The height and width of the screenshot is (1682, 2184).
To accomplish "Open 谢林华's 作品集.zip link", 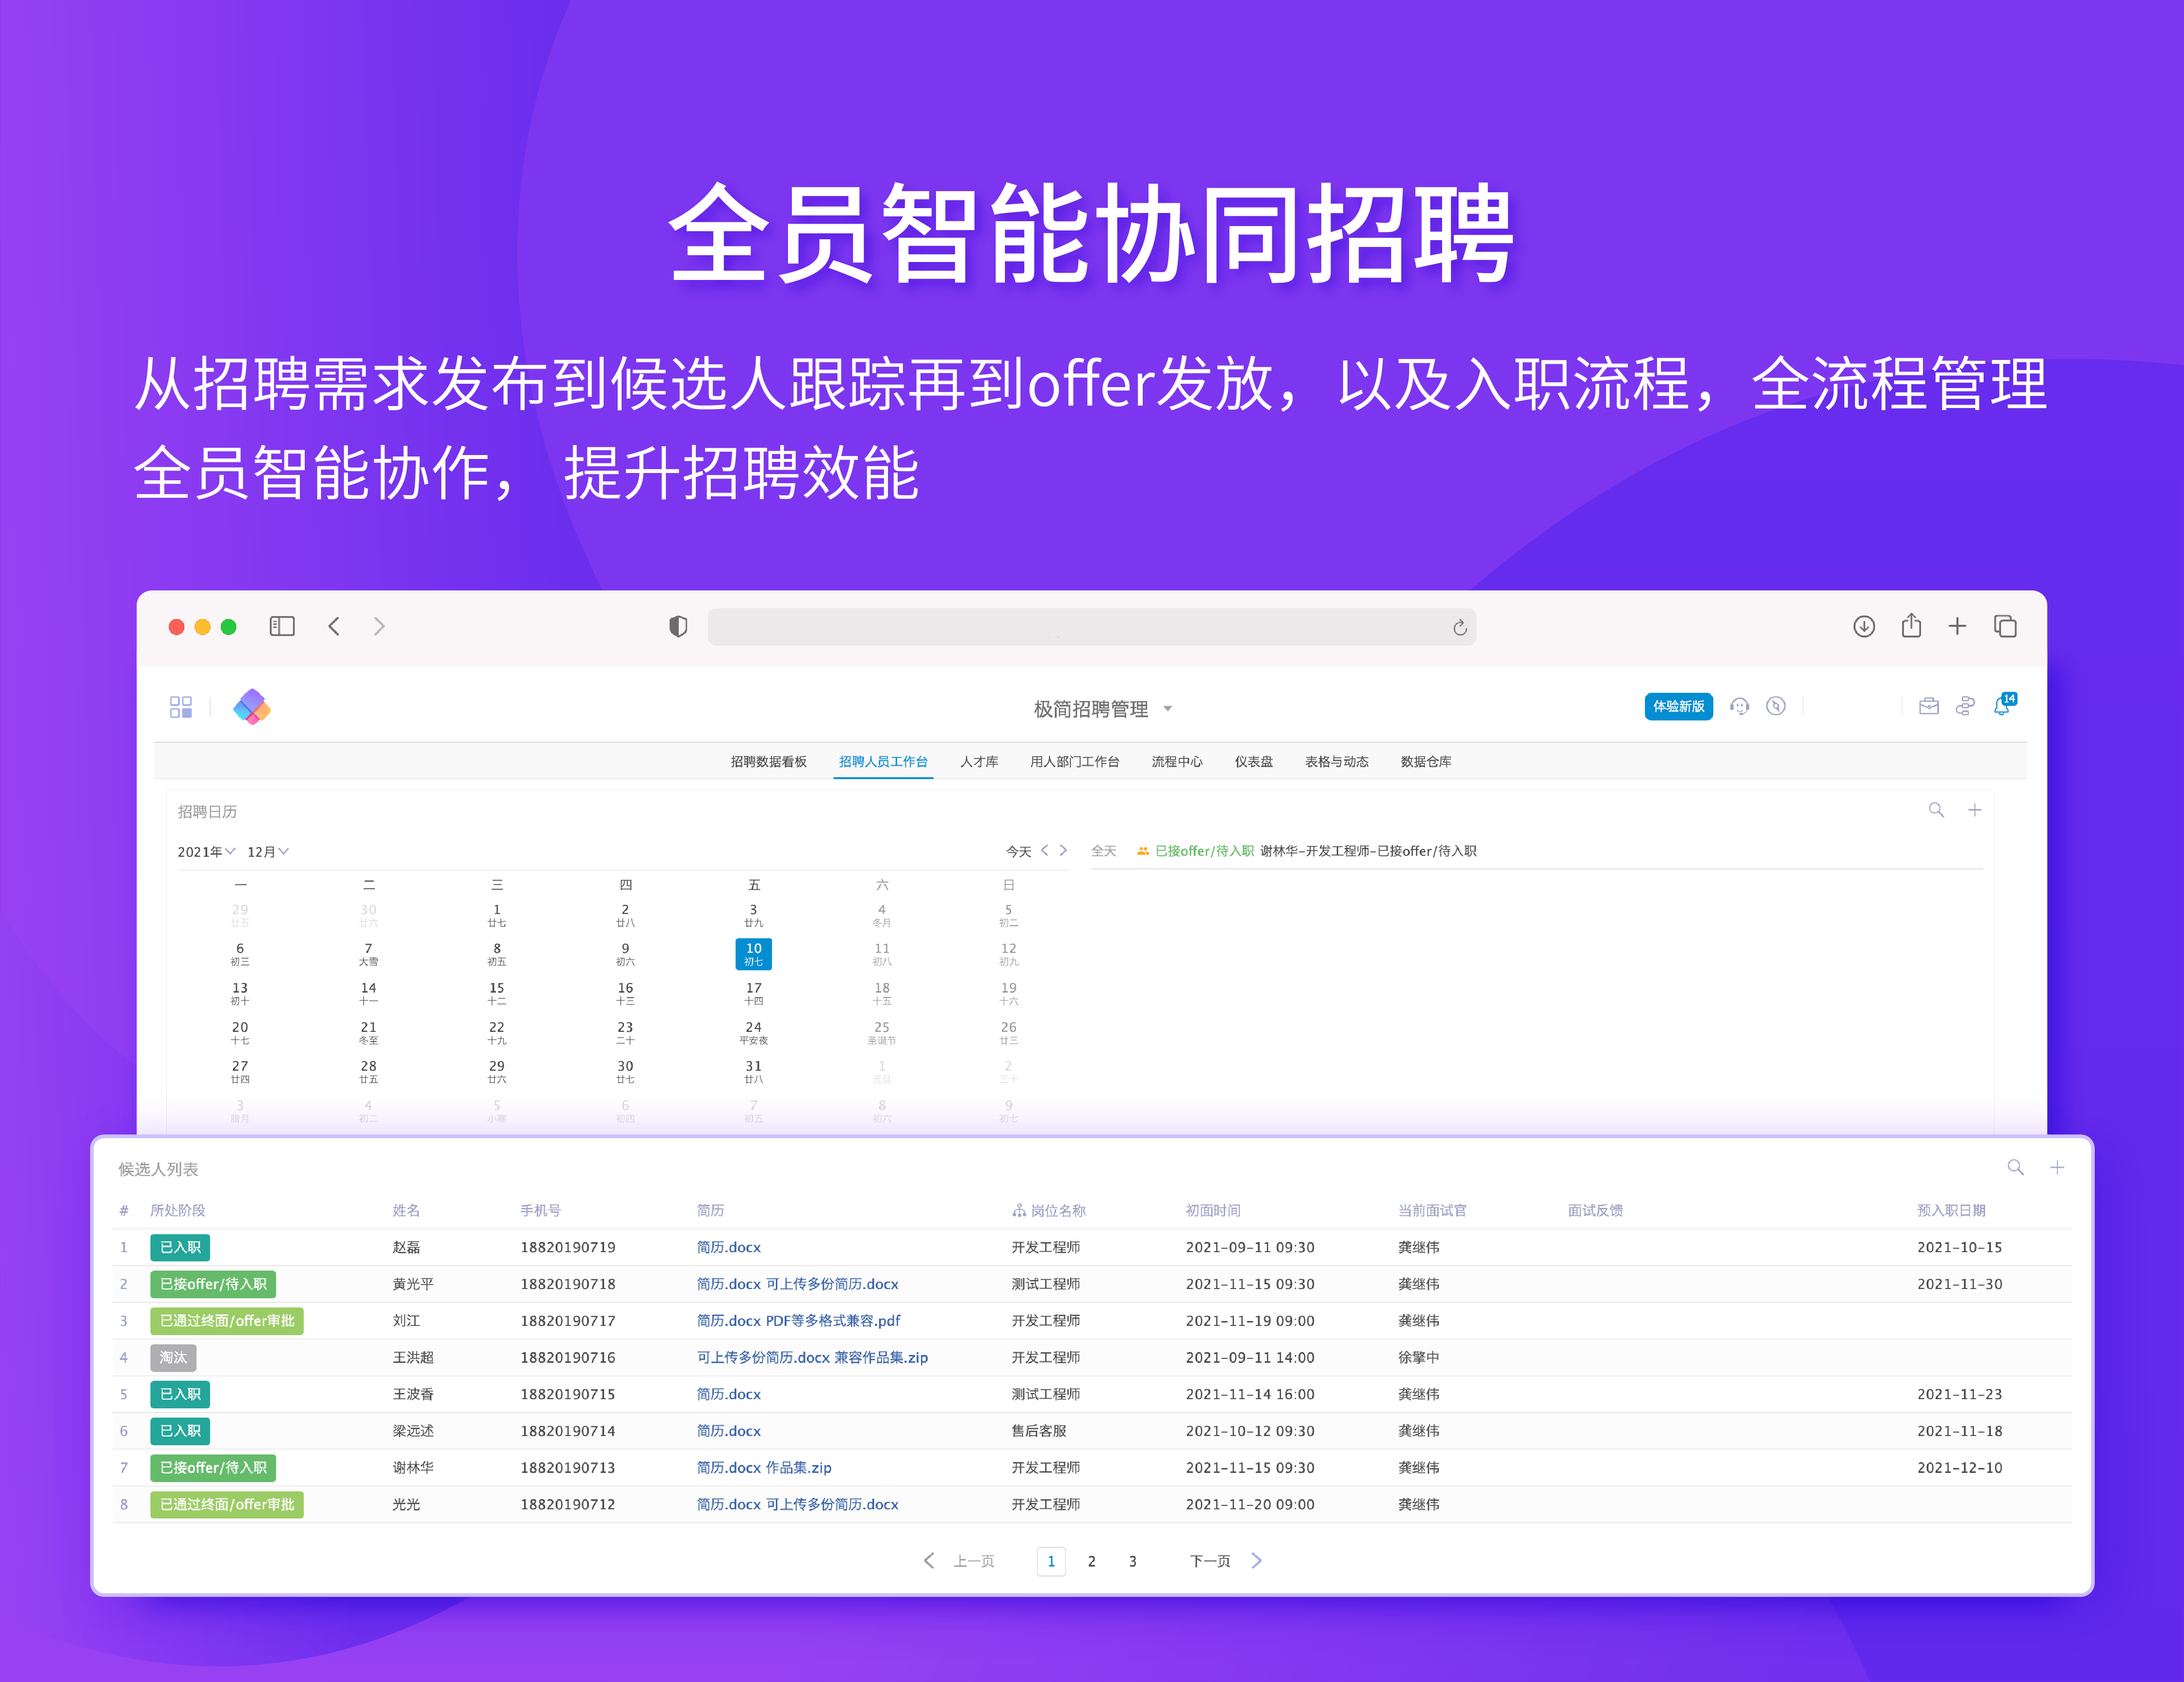I will (798, 1467).
